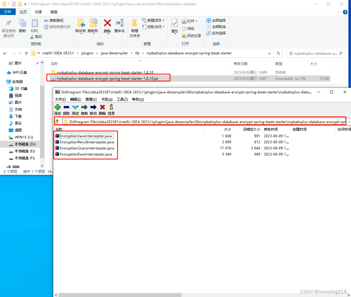This screenshot has height=297, width=351.
Task: Select EncryptionResultInterceptor.java in 7-Zip
Action: coord(87,142)
